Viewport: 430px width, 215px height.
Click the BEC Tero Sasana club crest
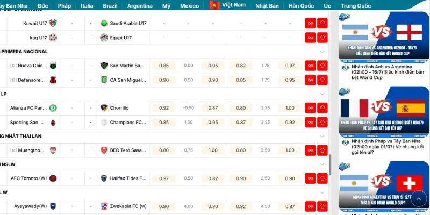[104, 150]
